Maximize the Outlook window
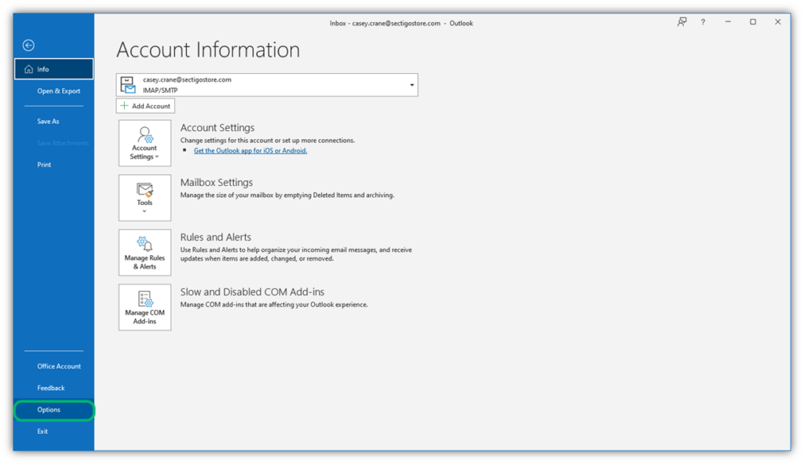The image size is (804, 464). tap(753, 22)
